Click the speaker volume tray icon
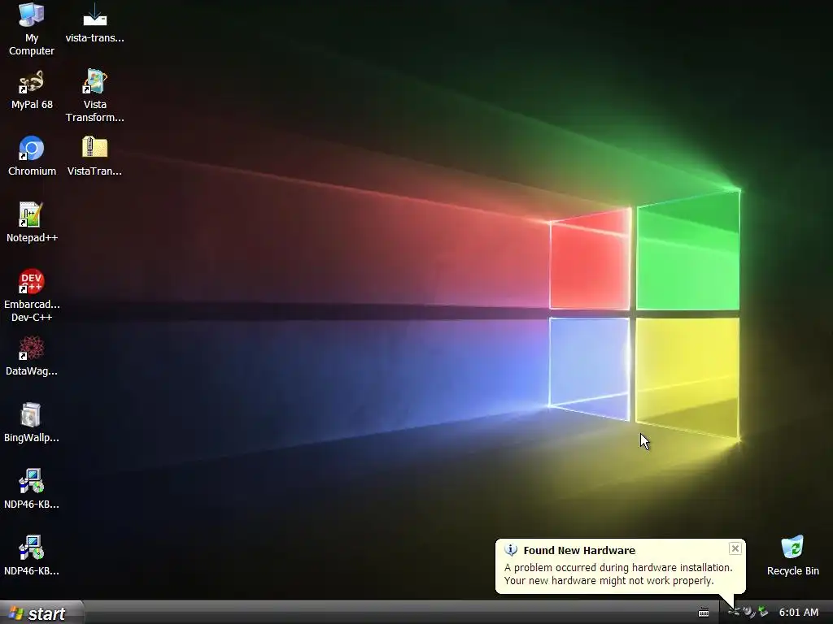The width and height of the screenshot is (833, 624). (749, 613)
